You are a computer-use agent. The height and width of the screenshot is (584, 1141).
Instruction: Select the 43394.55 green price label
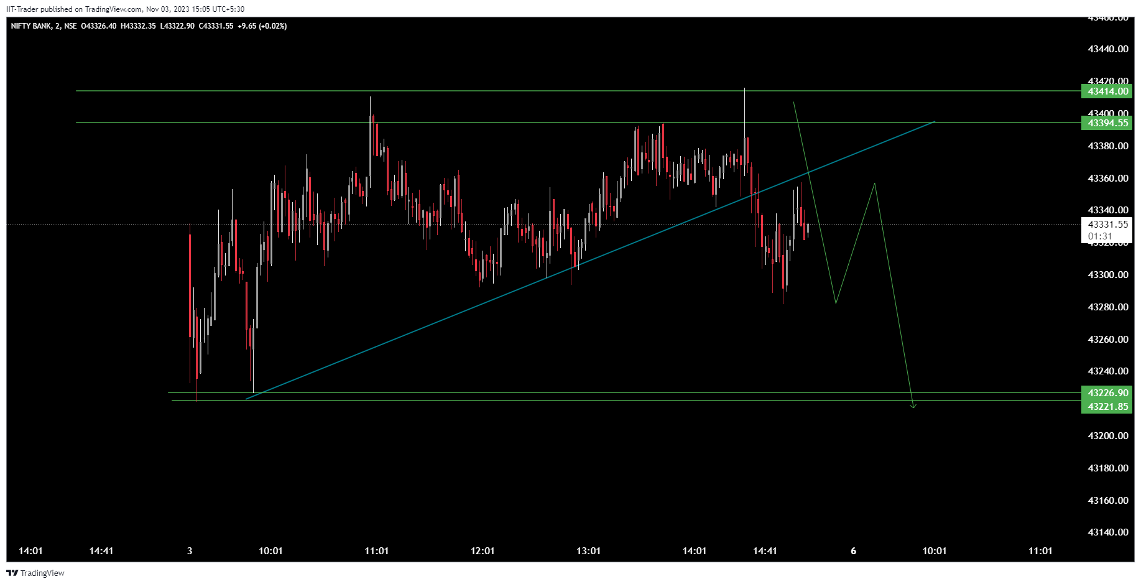tap(1107, 123)
